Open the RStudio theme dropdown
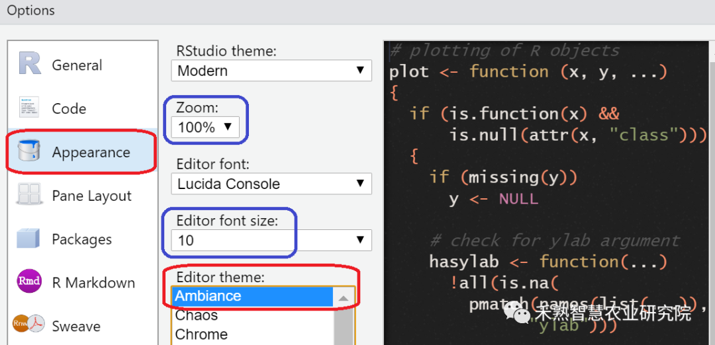This screenshot has height=345, width=715. point(271,71)
